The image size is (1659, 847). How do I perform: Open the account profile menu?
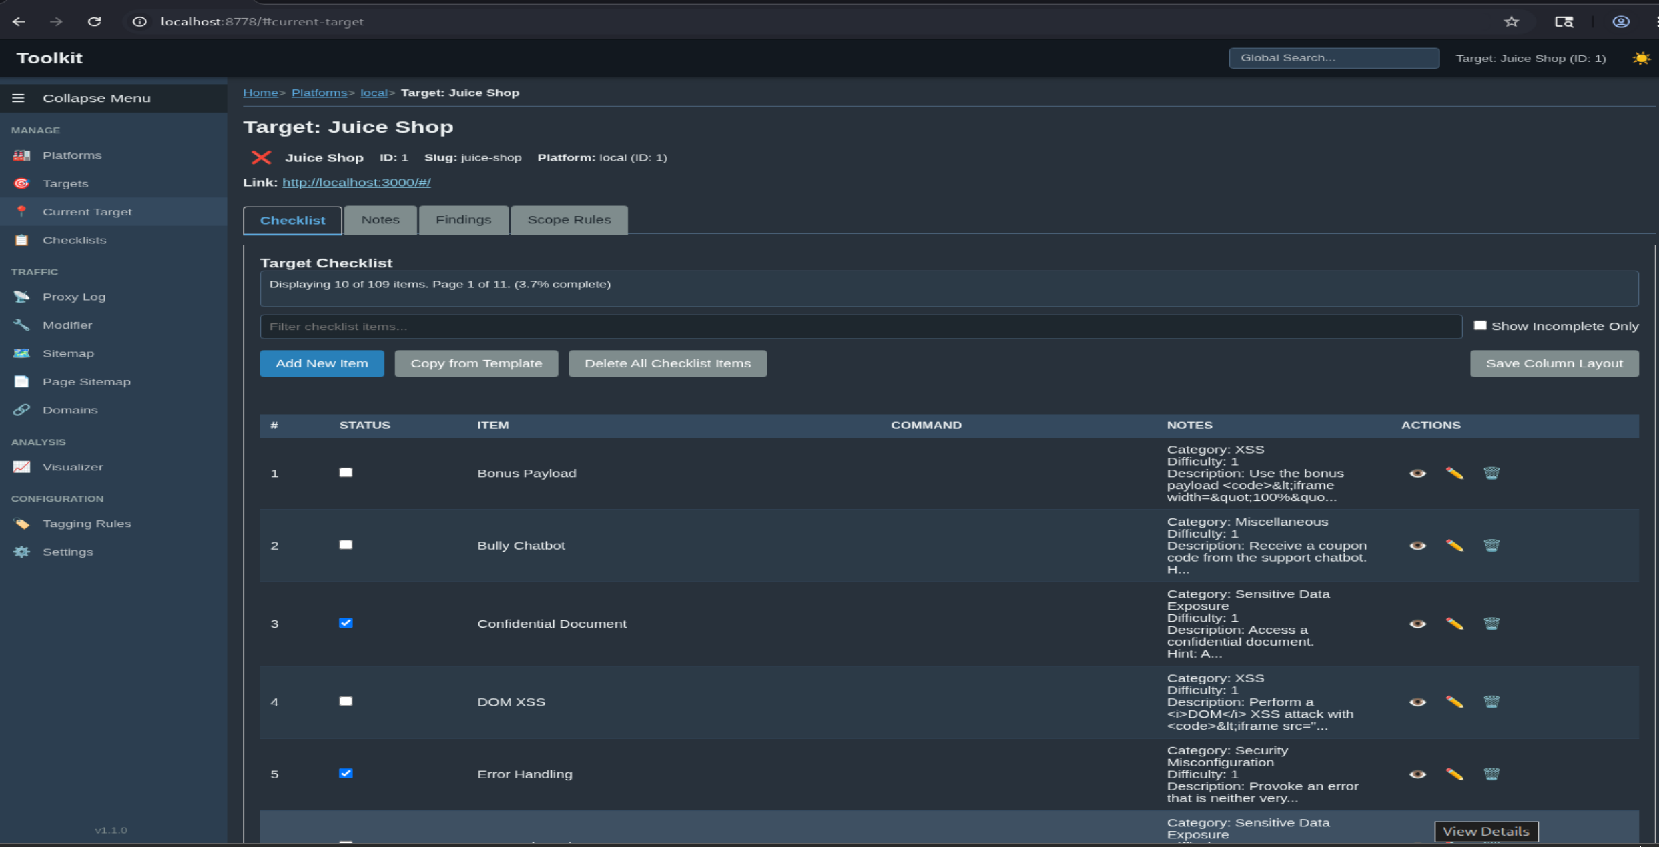(1620, 21)
